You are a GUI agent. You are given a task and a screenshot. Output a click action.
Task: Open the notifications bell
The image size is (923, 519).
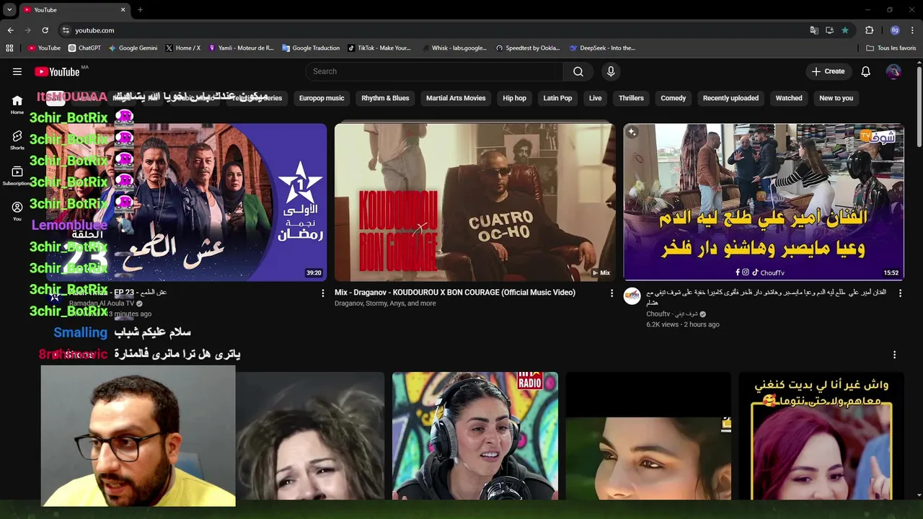[866, 71]
